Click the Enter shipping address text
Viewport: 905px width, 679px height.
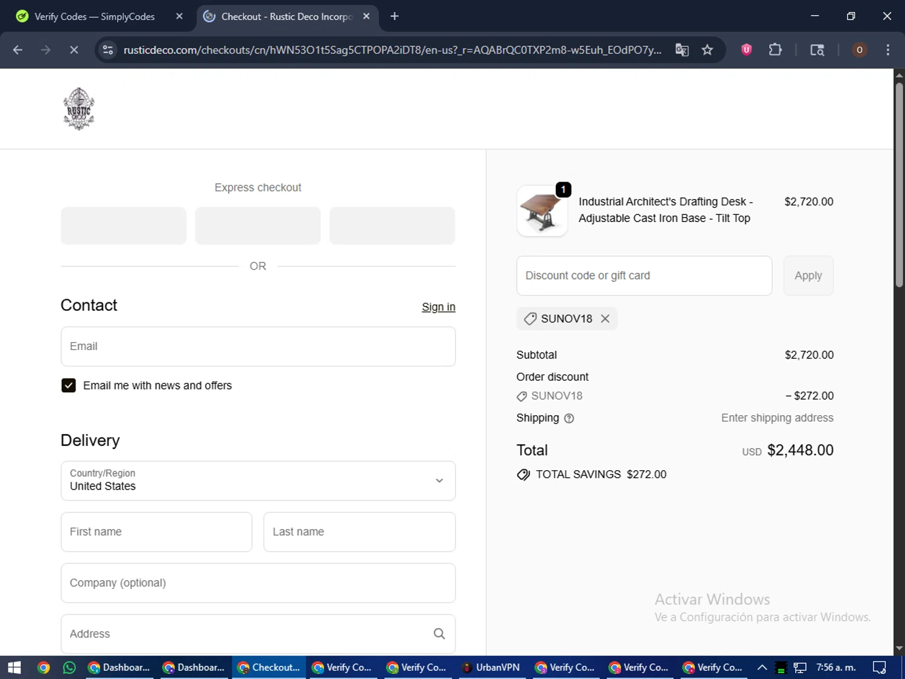coord(777,418)
